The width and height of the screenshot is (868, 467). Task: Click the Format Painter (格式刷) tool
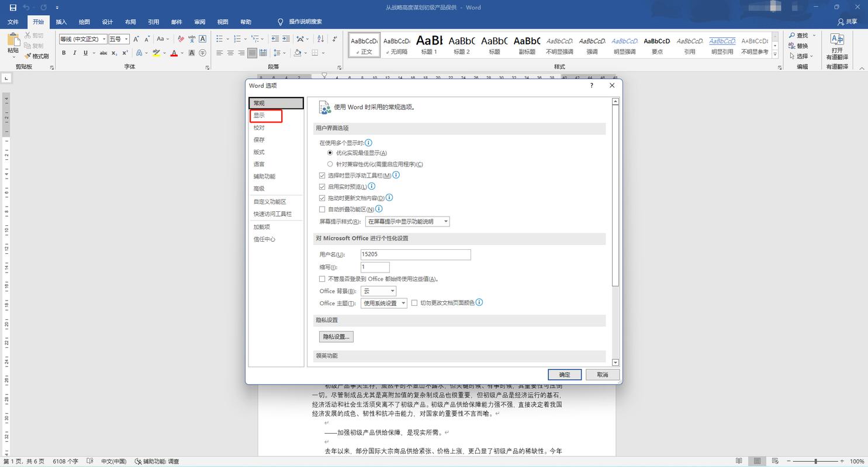(x=36, y=57)
